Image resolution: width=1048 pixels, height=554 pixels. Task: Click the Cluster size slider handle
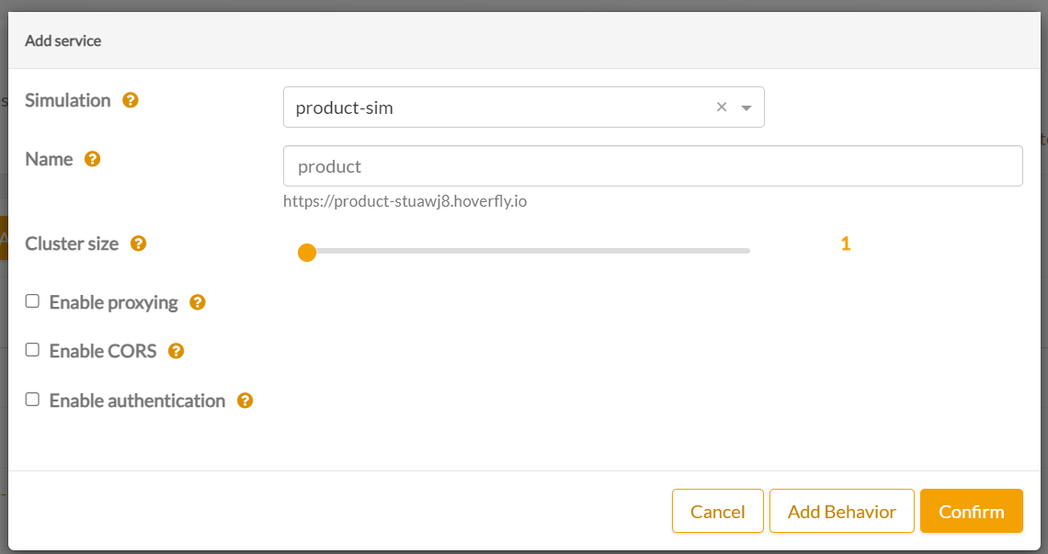pyautogui.click(x=307, y=252)
